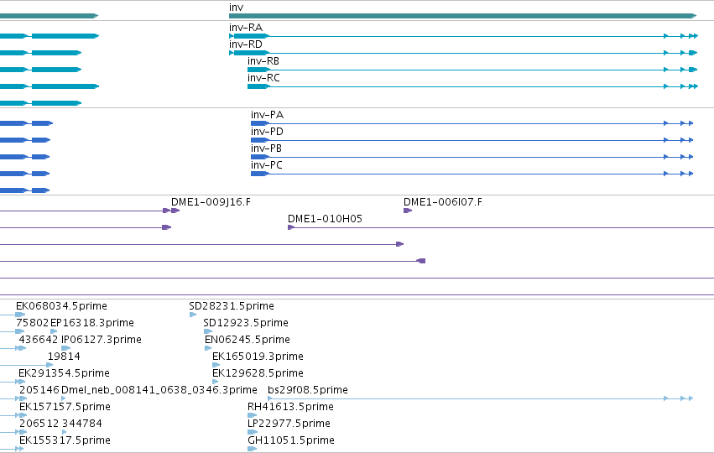Viewport: 714px width, 453px height.
Task: Select the inv-RD transcript label
Action: tap(246, 44)
